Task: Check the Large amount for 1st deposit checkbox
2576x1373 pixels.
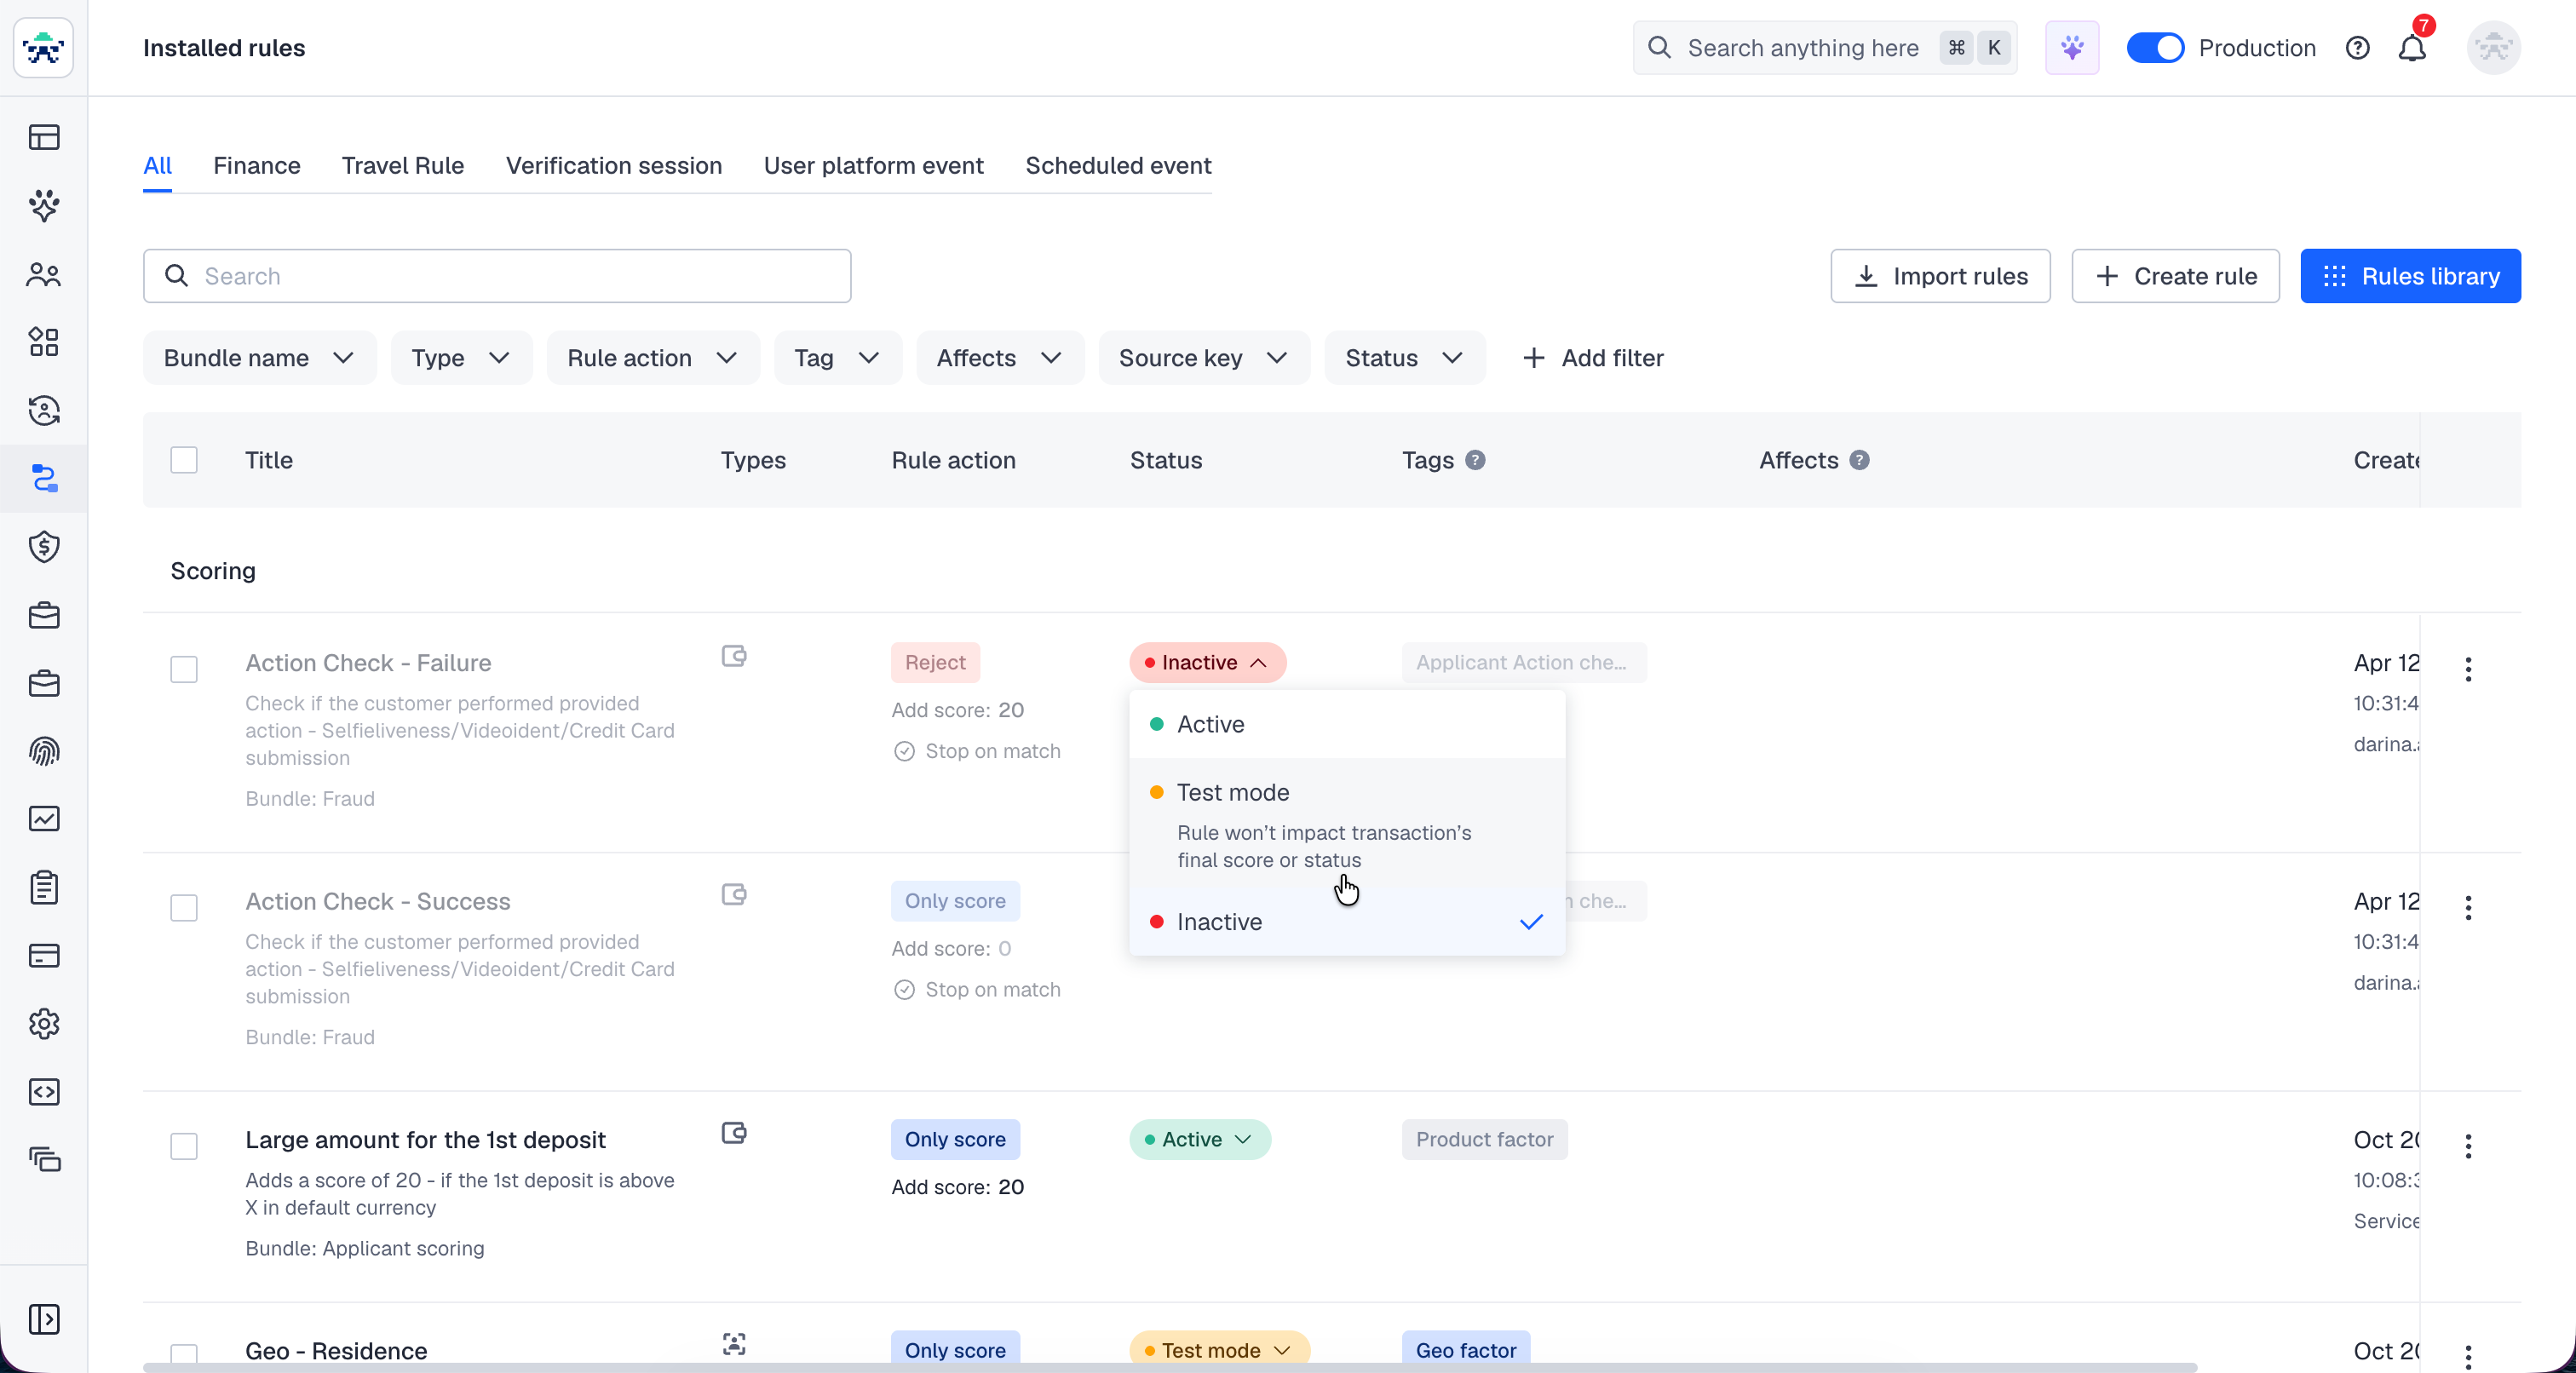Action: pyautogui.click(x=184, y=1146)
